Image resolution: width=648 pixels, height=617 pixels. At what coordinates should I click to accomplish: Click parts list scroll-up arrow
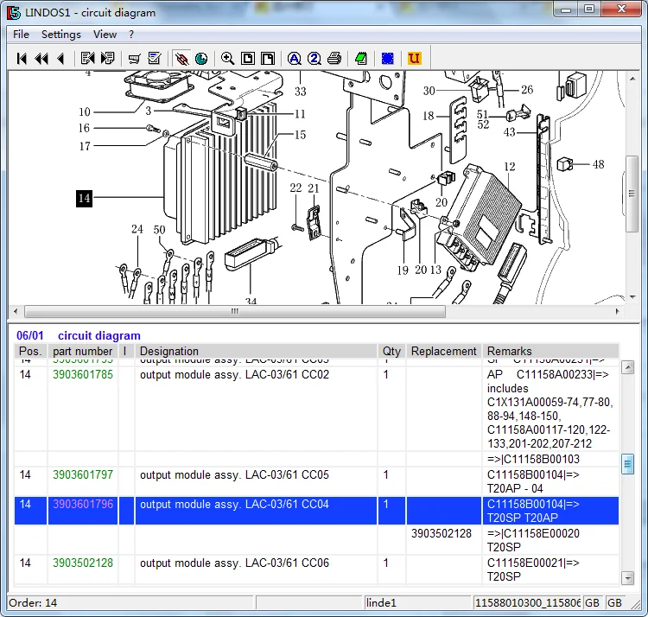(628, 367)
